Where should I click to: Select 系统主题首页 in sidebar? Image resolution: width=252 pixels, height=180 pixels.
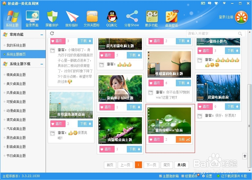coord(23,54)
